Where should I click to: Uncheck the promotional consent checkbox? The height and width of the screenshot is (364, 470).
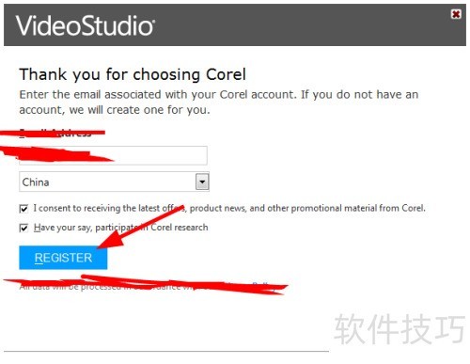pos(23,209)
